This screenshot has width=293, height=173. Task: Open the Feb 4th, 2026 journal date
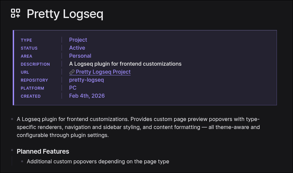click(x=87, y=96)
